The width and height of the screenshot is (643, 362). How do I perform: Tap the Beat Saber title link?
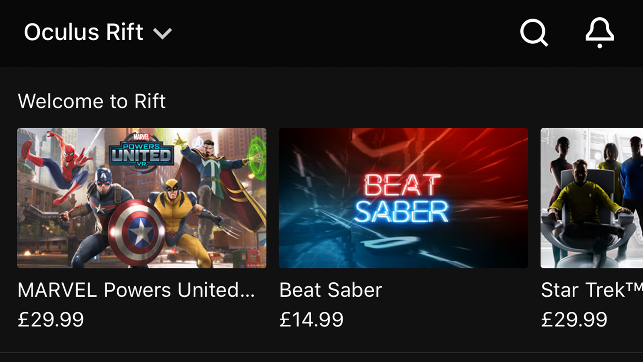331,290
